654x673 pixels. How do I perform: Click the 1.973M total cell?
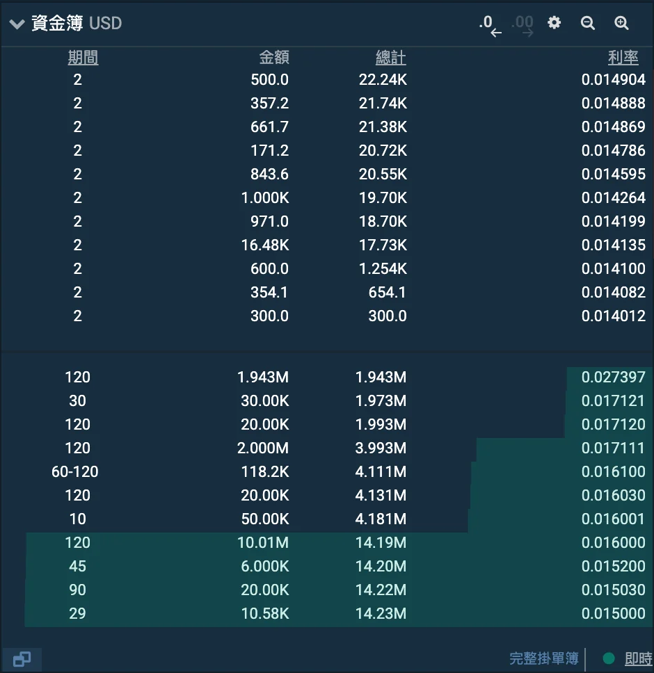[x=381, y=400]
